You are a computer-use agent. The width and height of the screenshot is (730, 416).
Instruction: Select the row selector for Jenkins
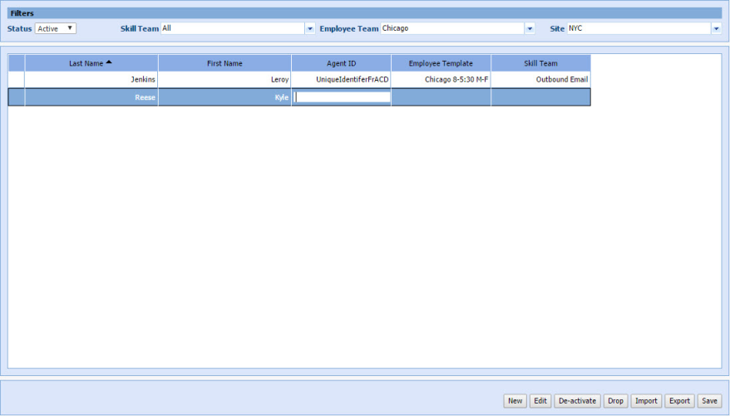click(17, 80)
